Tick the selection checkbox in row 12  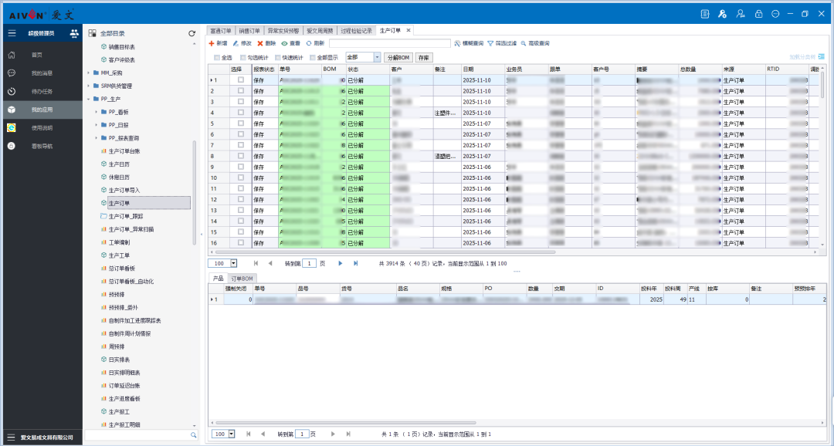pos(241,199)
